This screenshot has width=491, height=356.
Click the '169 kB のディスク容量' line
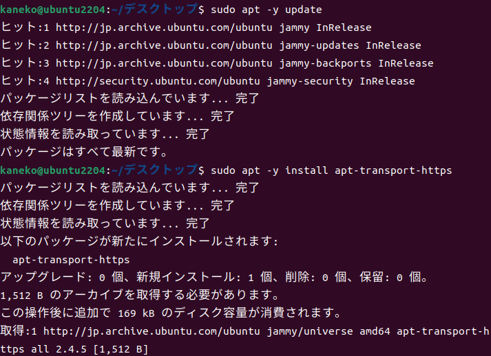(x=171, y=313)
